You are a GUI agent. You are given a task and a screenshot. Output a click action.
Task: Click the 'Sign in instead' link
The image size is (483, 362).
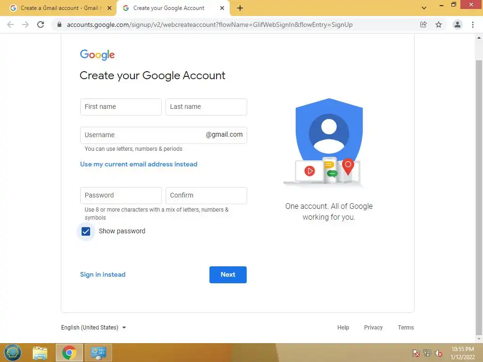coord(102,274)
